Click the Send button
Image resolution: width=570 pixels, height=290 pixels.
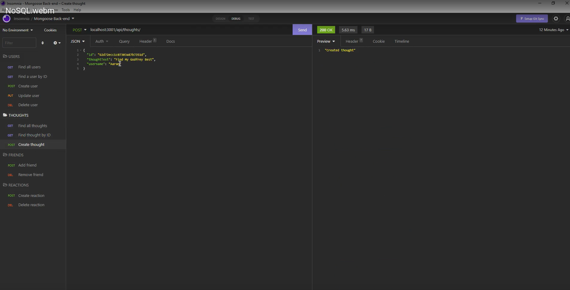[302, 30]
